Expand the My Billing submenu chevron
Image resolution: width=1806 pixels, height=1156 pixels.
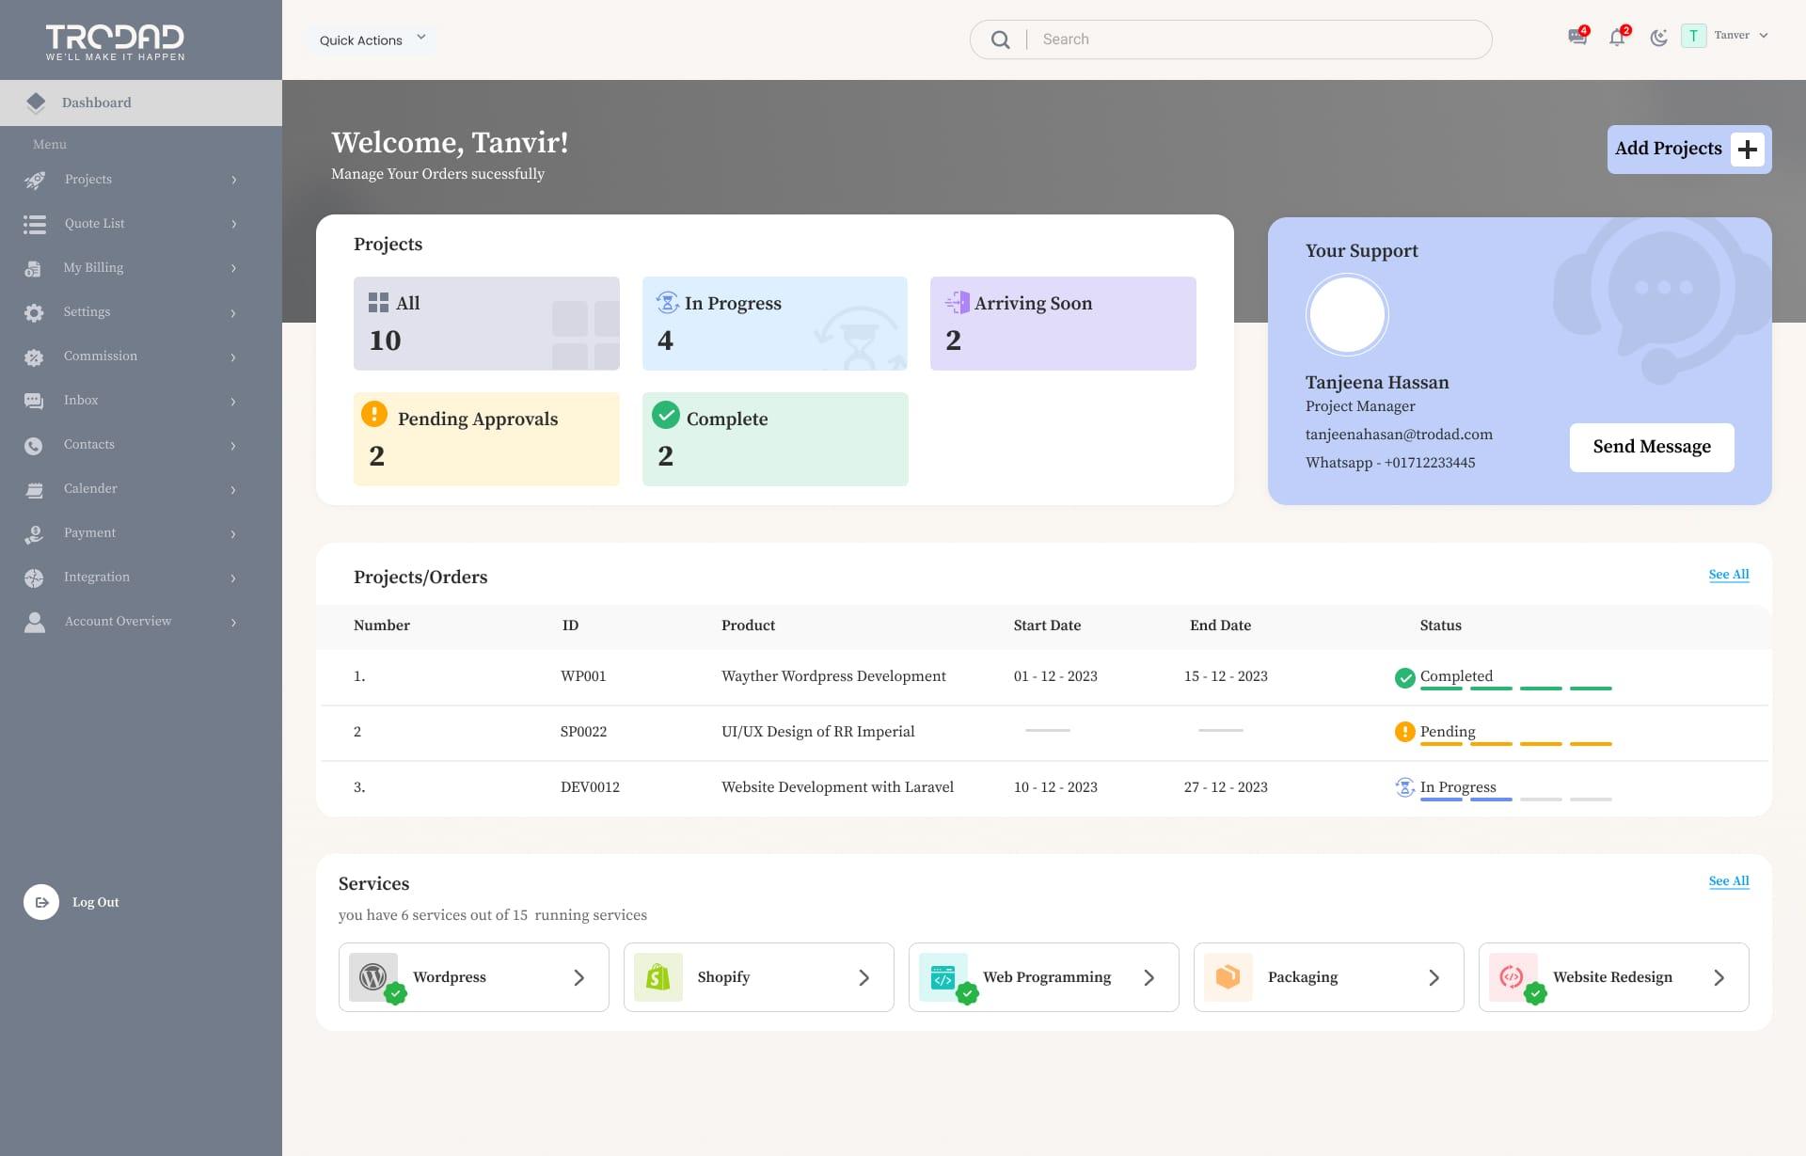click(x=234, y=268)
